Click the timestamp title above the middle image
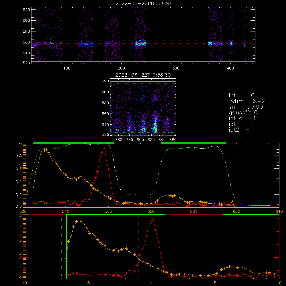The image size is (286, 286). click(x=143, y=75)
